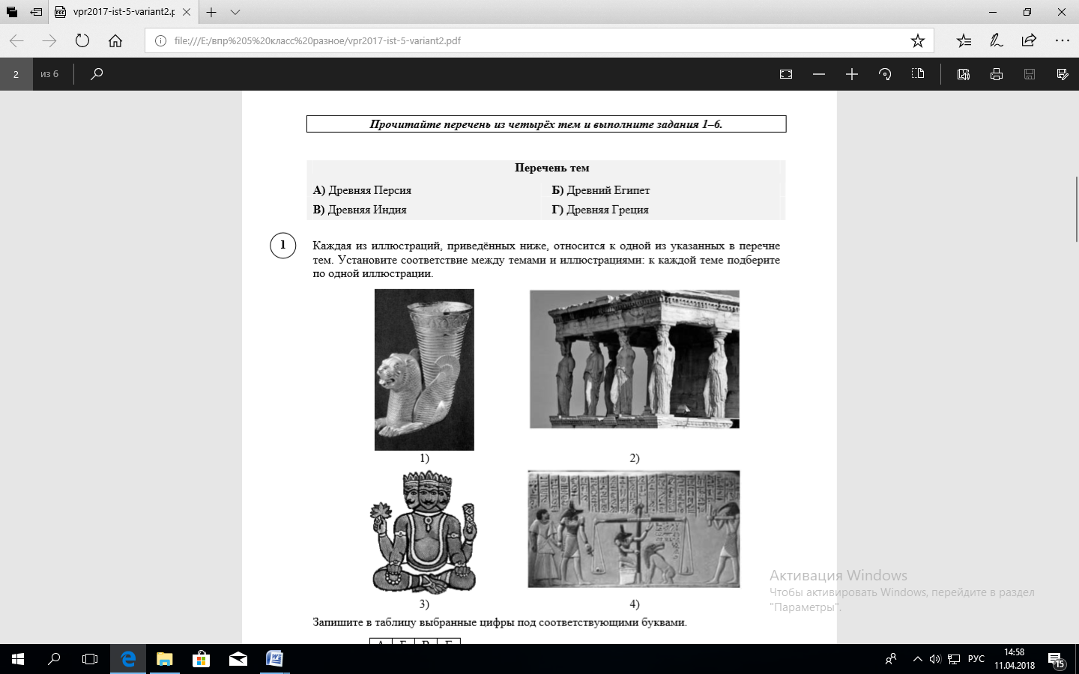1079x674 pixels.
Task: Click the text 'Древняя Греция'
Action: 608,210
